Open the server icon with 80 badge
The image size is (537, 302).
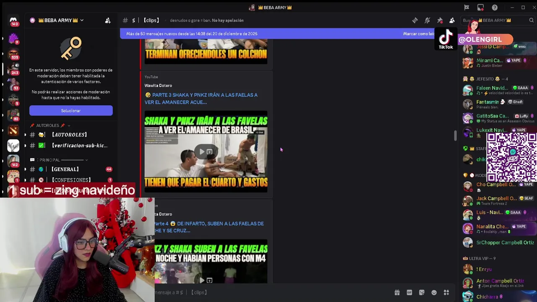pos(13,115)
